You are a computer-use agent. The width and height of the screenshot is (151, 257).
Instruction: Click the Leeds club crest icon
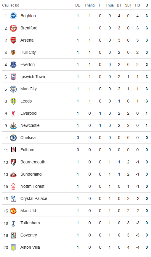point(13,101)
